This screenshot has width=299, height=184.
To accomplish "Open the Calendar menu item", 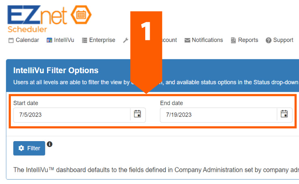I will pos(27,40).
